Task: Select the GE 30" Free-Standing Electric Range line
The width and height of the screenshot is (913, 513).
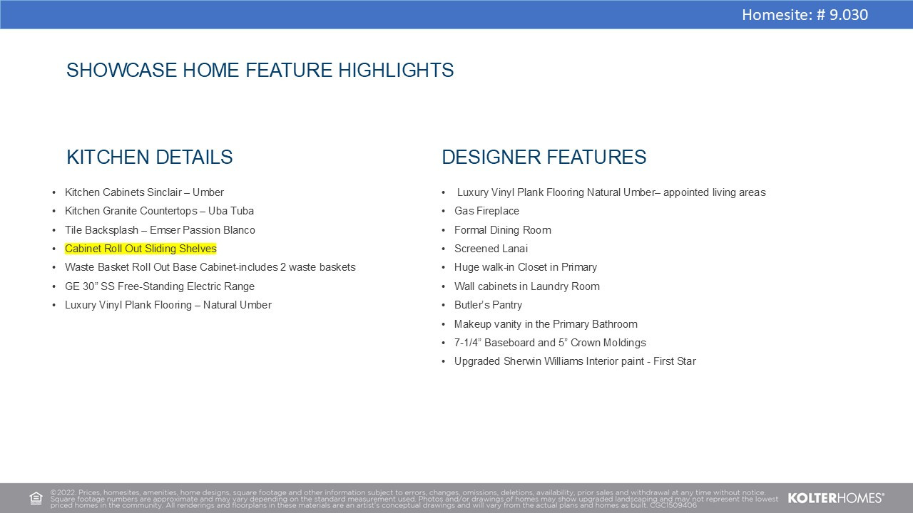Action: click(x=159, y=286)
